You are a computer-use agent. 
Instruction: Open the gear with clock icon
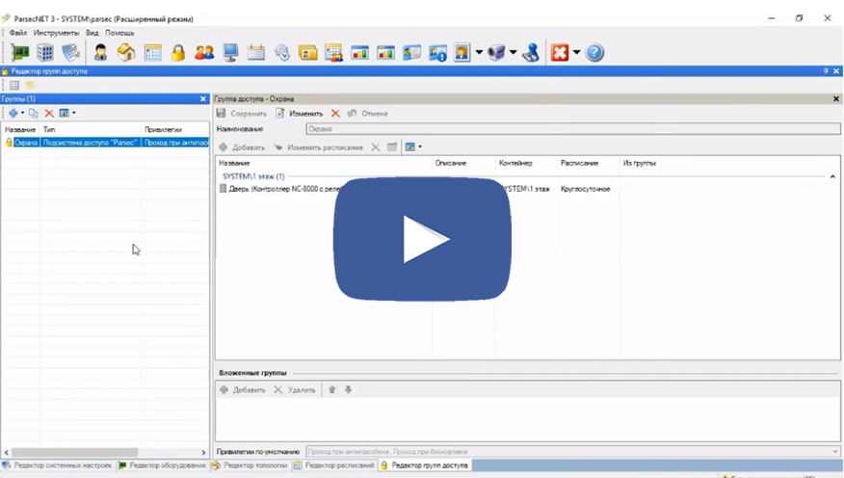coord(282,53)
